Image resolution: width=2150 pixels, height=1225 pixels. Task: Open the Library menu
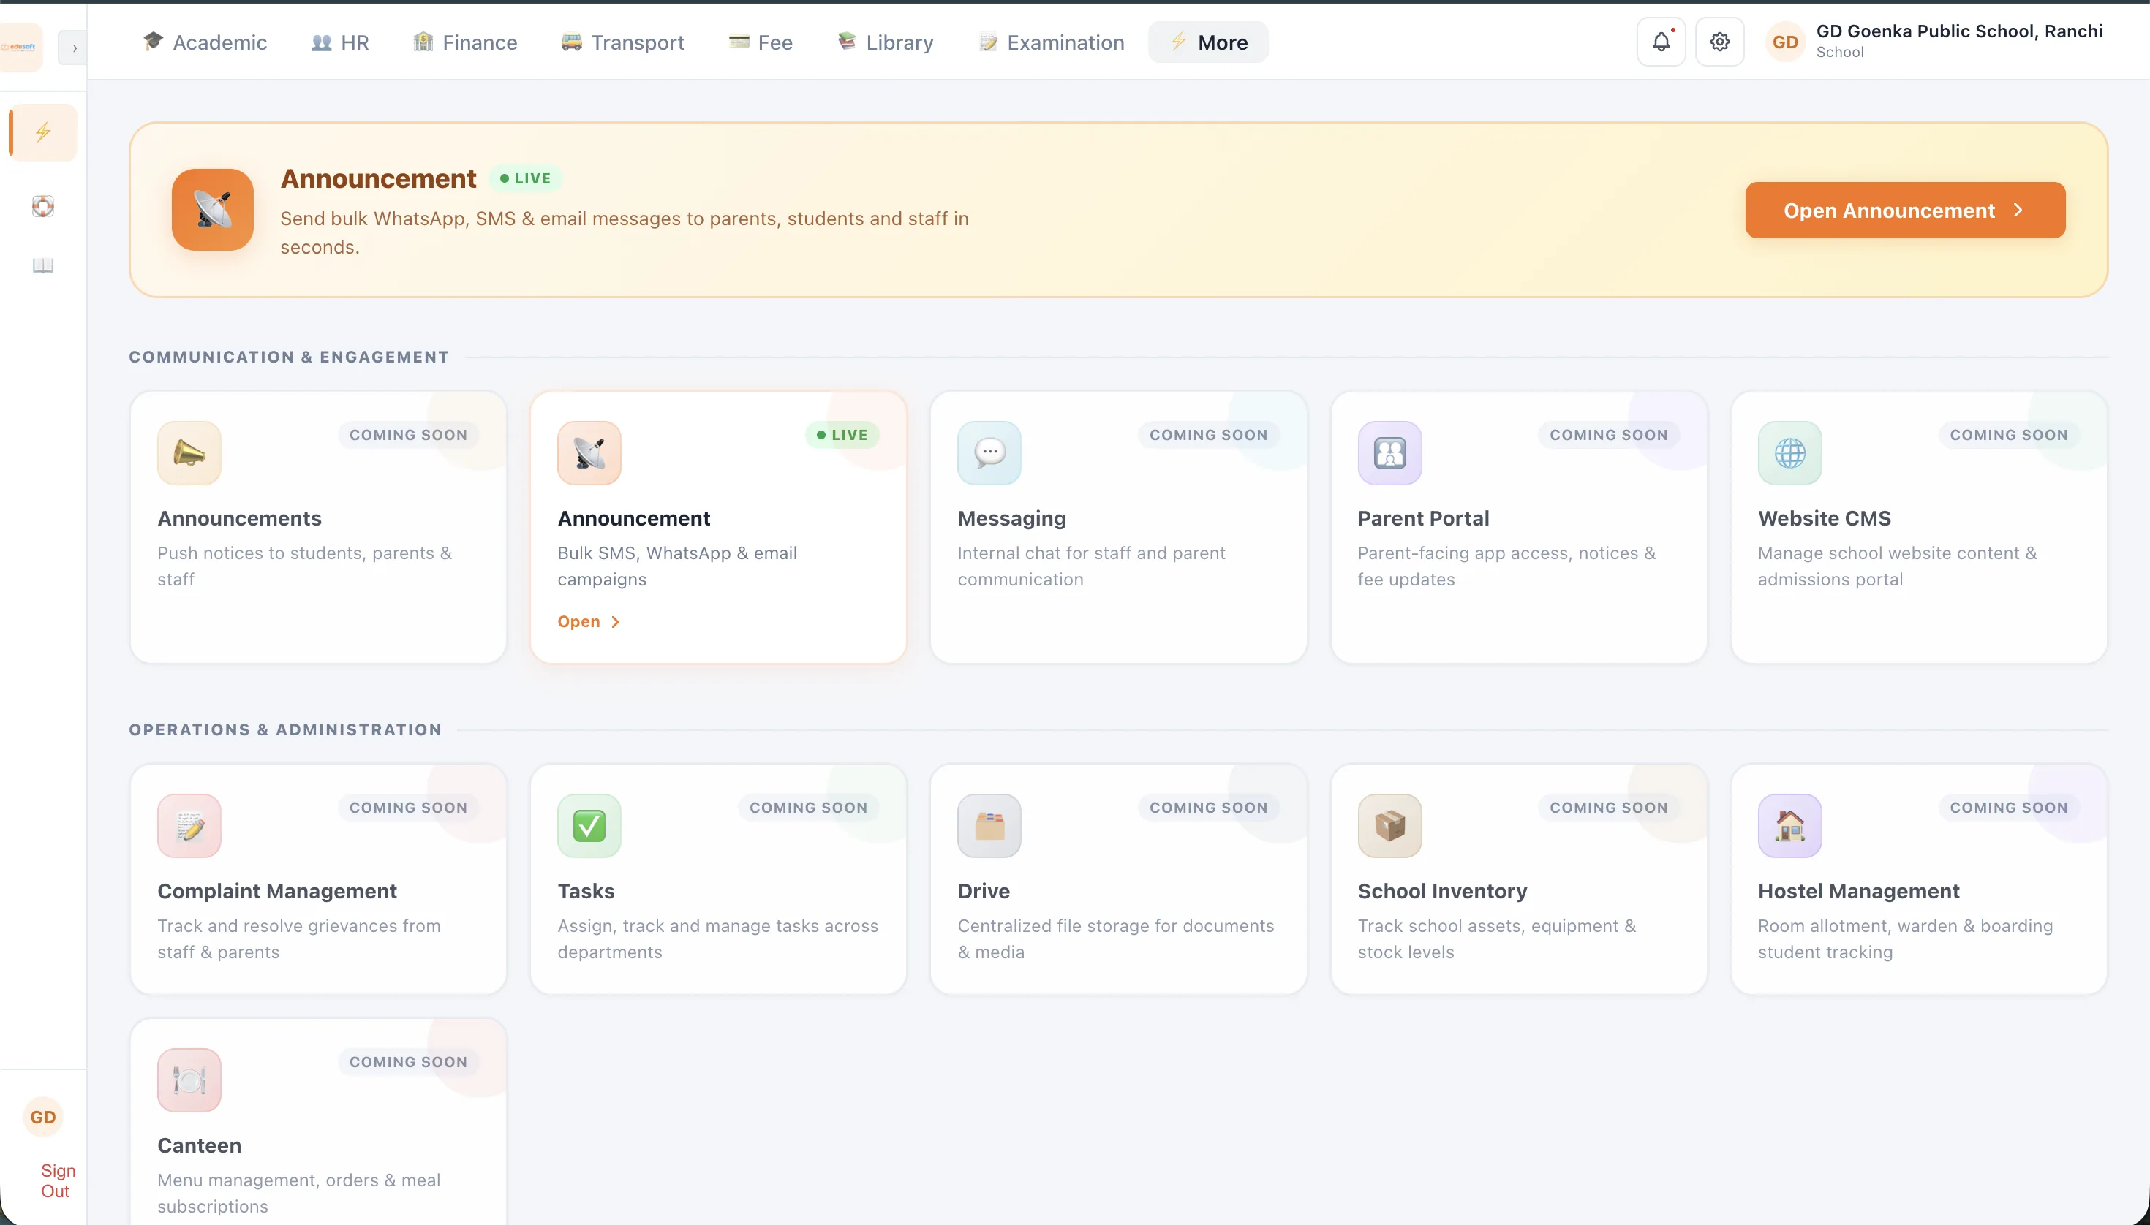(886, 42)
